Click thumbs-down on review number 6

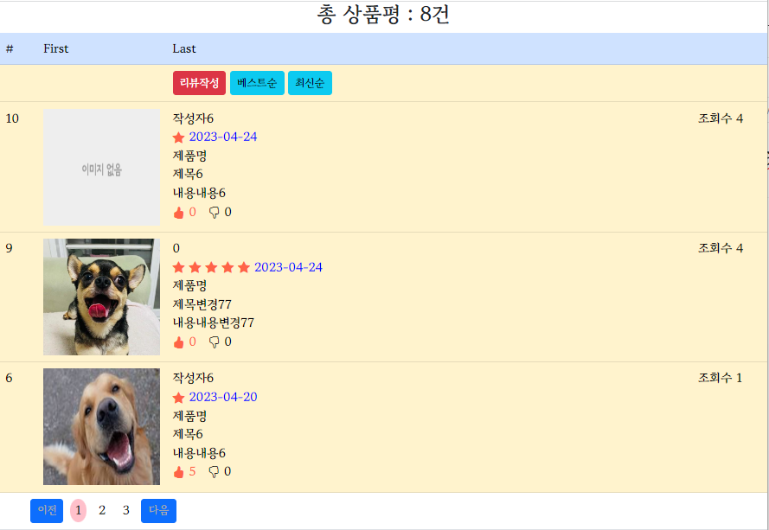pos(215,472)
